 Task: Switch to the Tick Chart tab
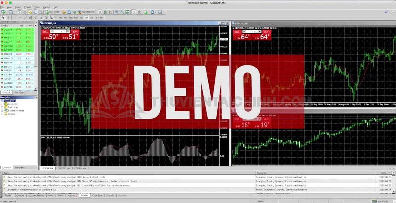[x=20, y=93]
